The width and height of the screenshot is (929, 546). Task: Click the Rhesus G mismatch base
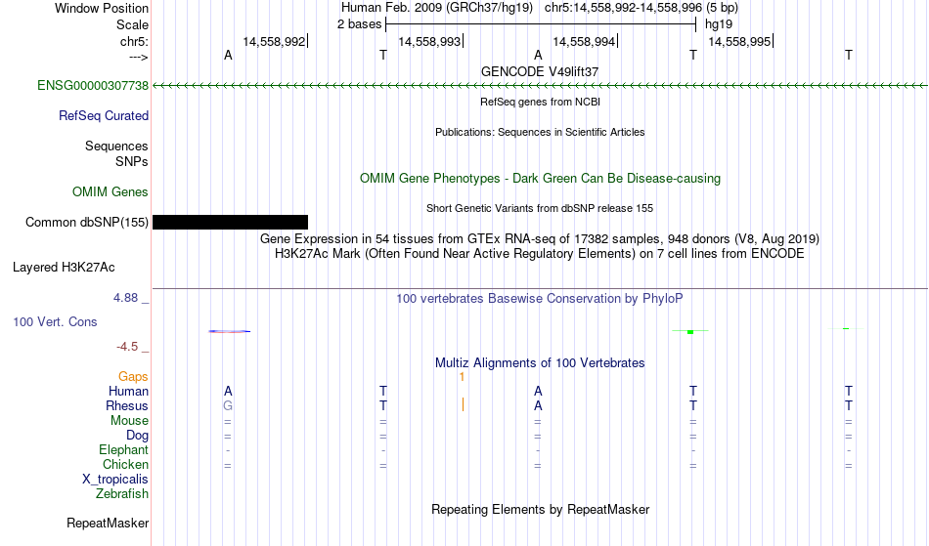click(x=228, y=406)
